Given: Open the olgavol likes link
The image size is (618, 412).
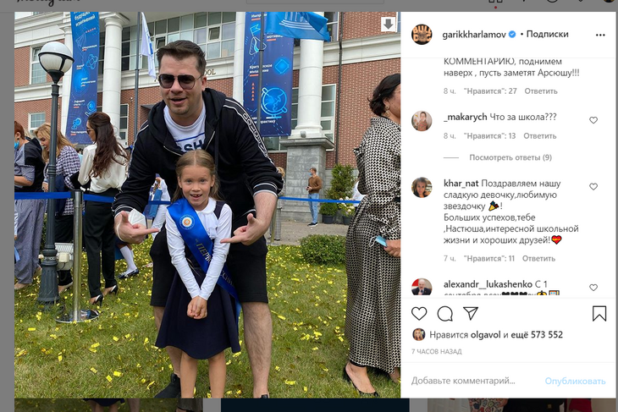Looking at the screenshot, I should coord(485,335).
